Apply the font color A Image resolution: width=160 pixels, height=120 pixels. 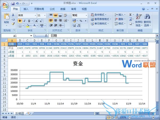34,26
